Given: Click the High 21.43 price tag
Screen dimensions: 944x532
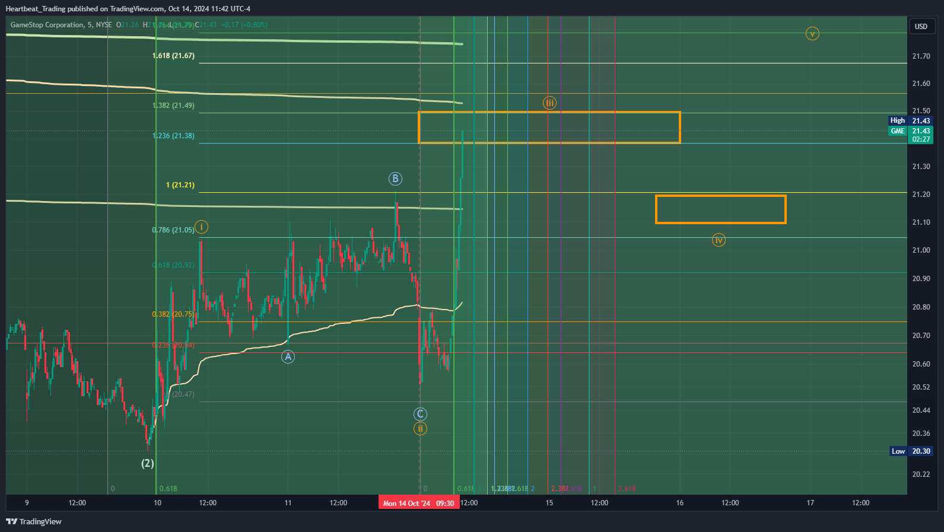Looking at the screenshot, I should pos(911,120).
